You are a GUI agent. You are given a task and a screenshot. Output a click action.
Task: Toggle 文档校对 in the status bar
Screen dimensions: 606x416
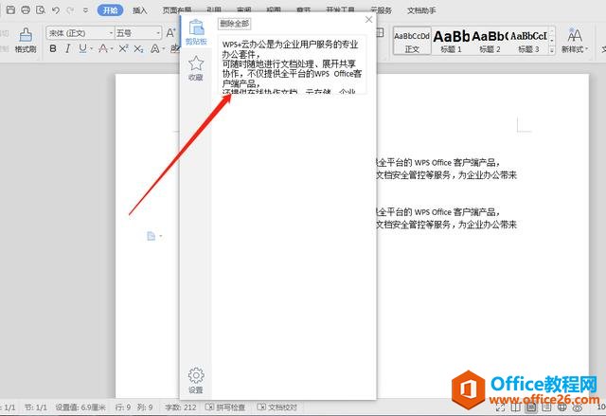277,407
